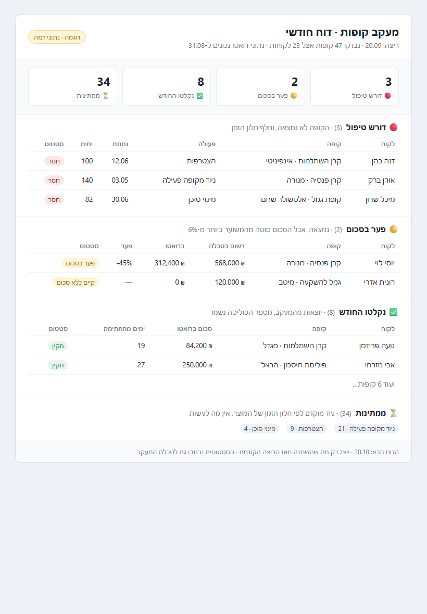
Task: Click the ימים מהחתימה column header
Action: (x=124, y=329)
